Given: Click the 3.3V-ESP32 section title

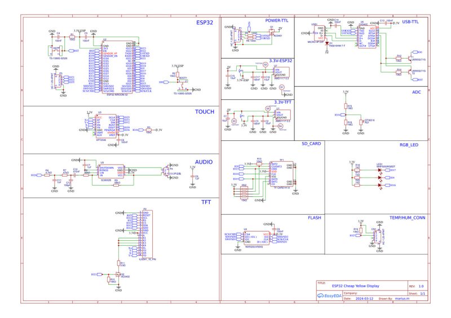Looking at the screenshot, I should click(280, 61).
